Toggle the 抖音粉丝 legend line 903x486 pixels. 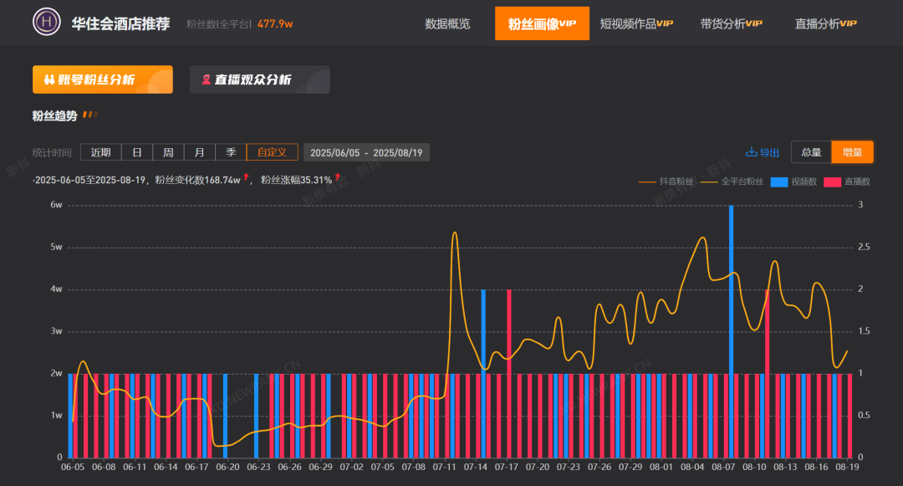(666, 182)
